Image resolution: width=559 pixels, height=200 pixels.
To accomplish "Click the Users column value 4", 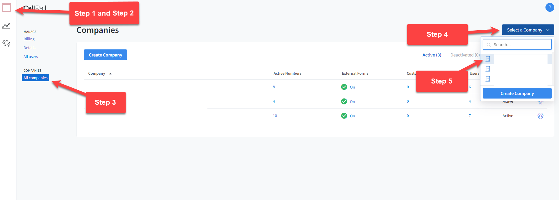I will pyautogui.click(x=470, y=101).
